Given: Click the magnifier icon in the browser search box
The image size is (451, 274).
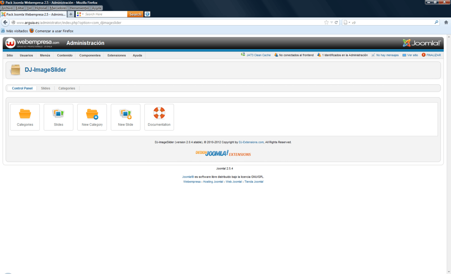Looking at the screenshot, I should [436, 23].
